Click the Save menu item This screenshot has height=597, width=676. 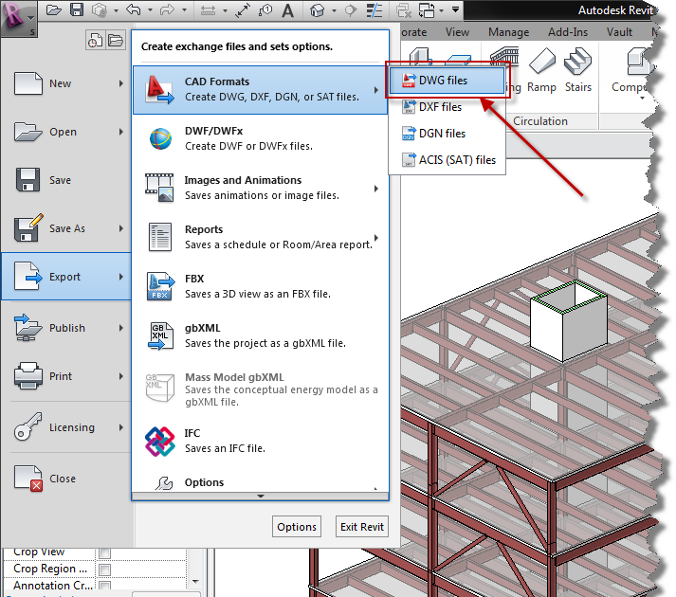click(66, 180)
